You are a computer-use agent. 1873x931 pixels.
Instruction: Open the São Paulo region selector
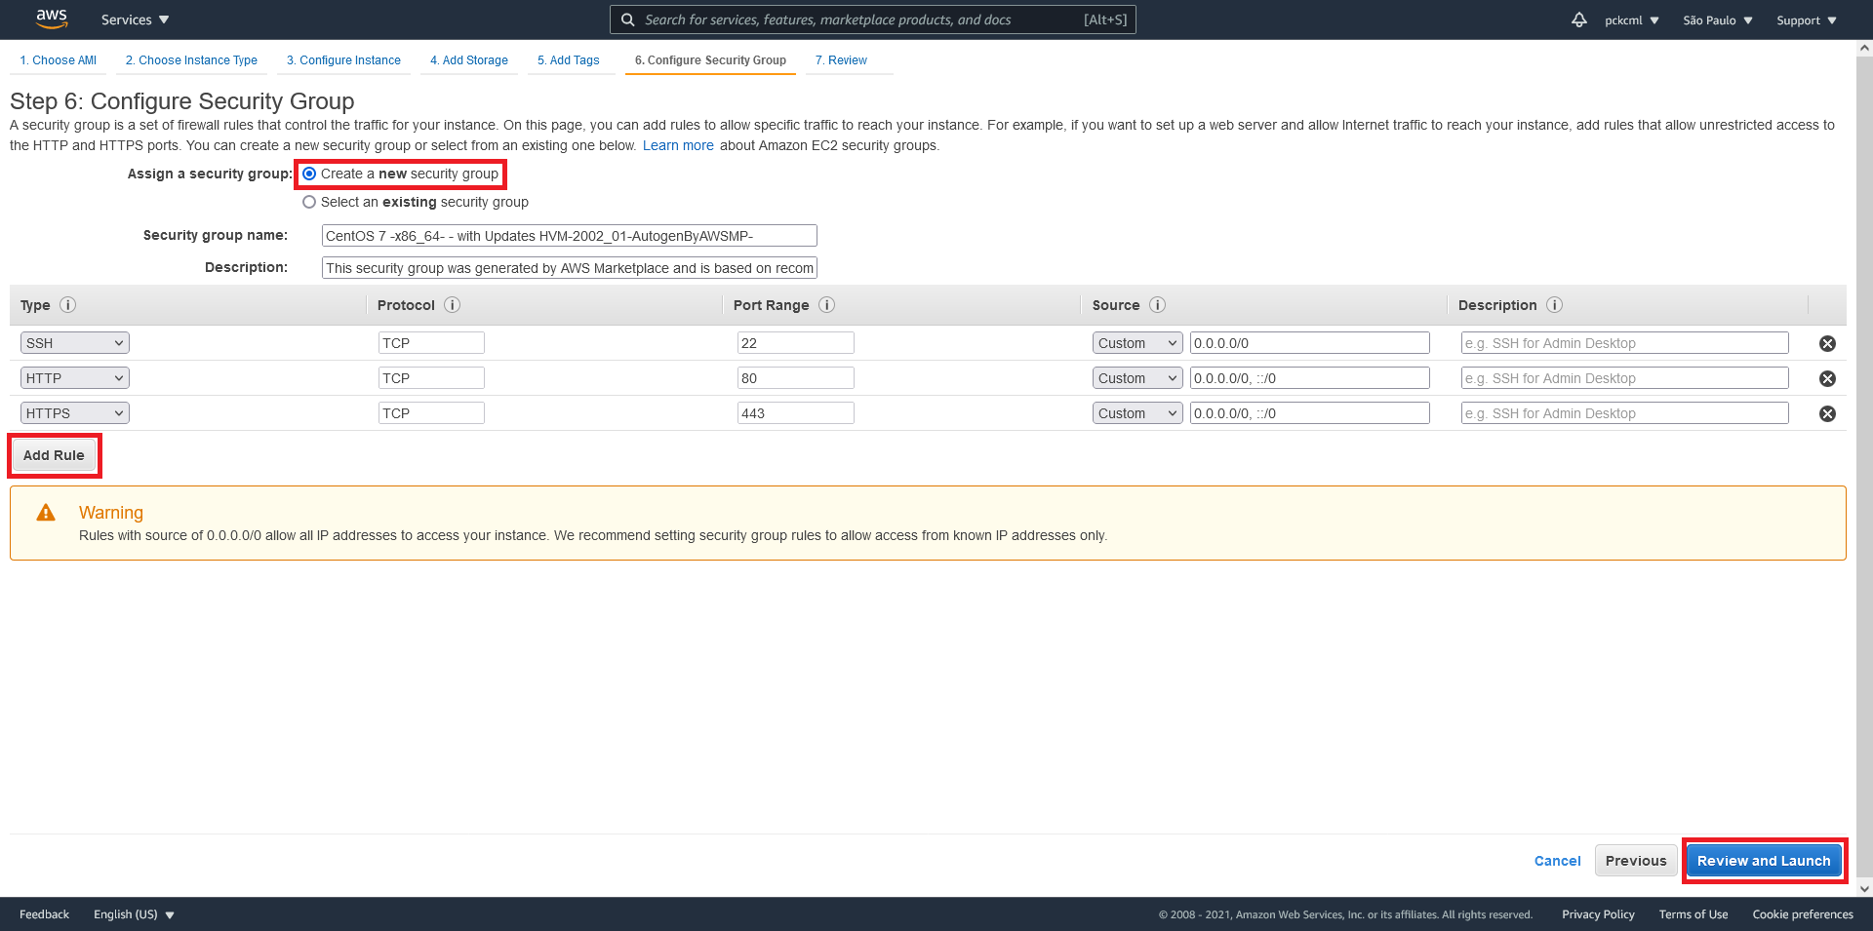click(x=1716, y=19)
